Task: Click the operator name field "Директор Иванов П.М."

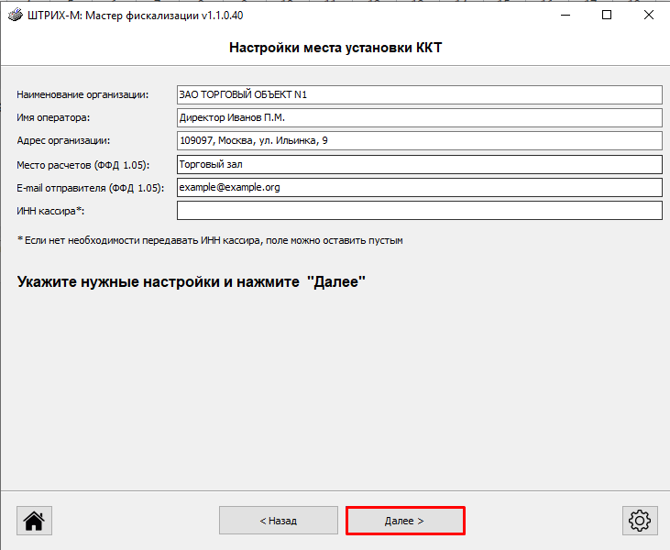Action: tap(419, 117)
